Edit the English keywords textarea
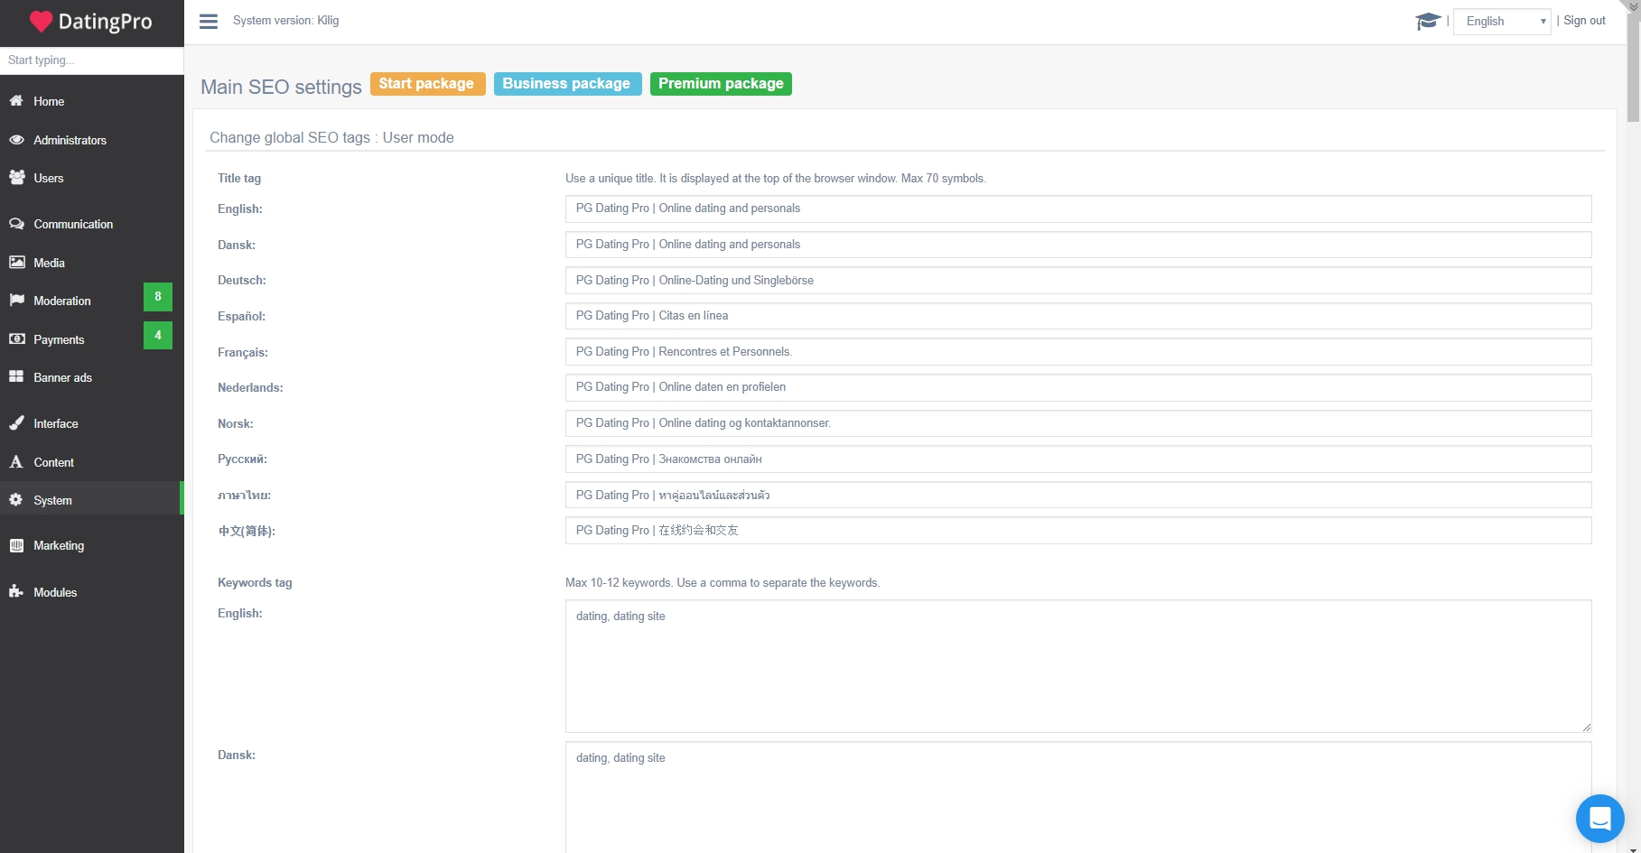This screenshot has height=853, width=1641. tap(1078, 666)
